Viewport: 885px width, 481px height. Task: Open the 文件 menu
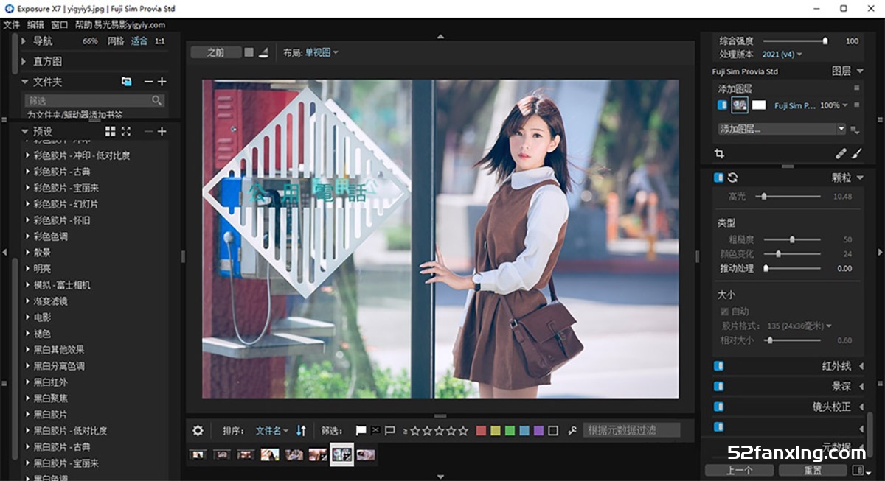click(x=11, y=24)
